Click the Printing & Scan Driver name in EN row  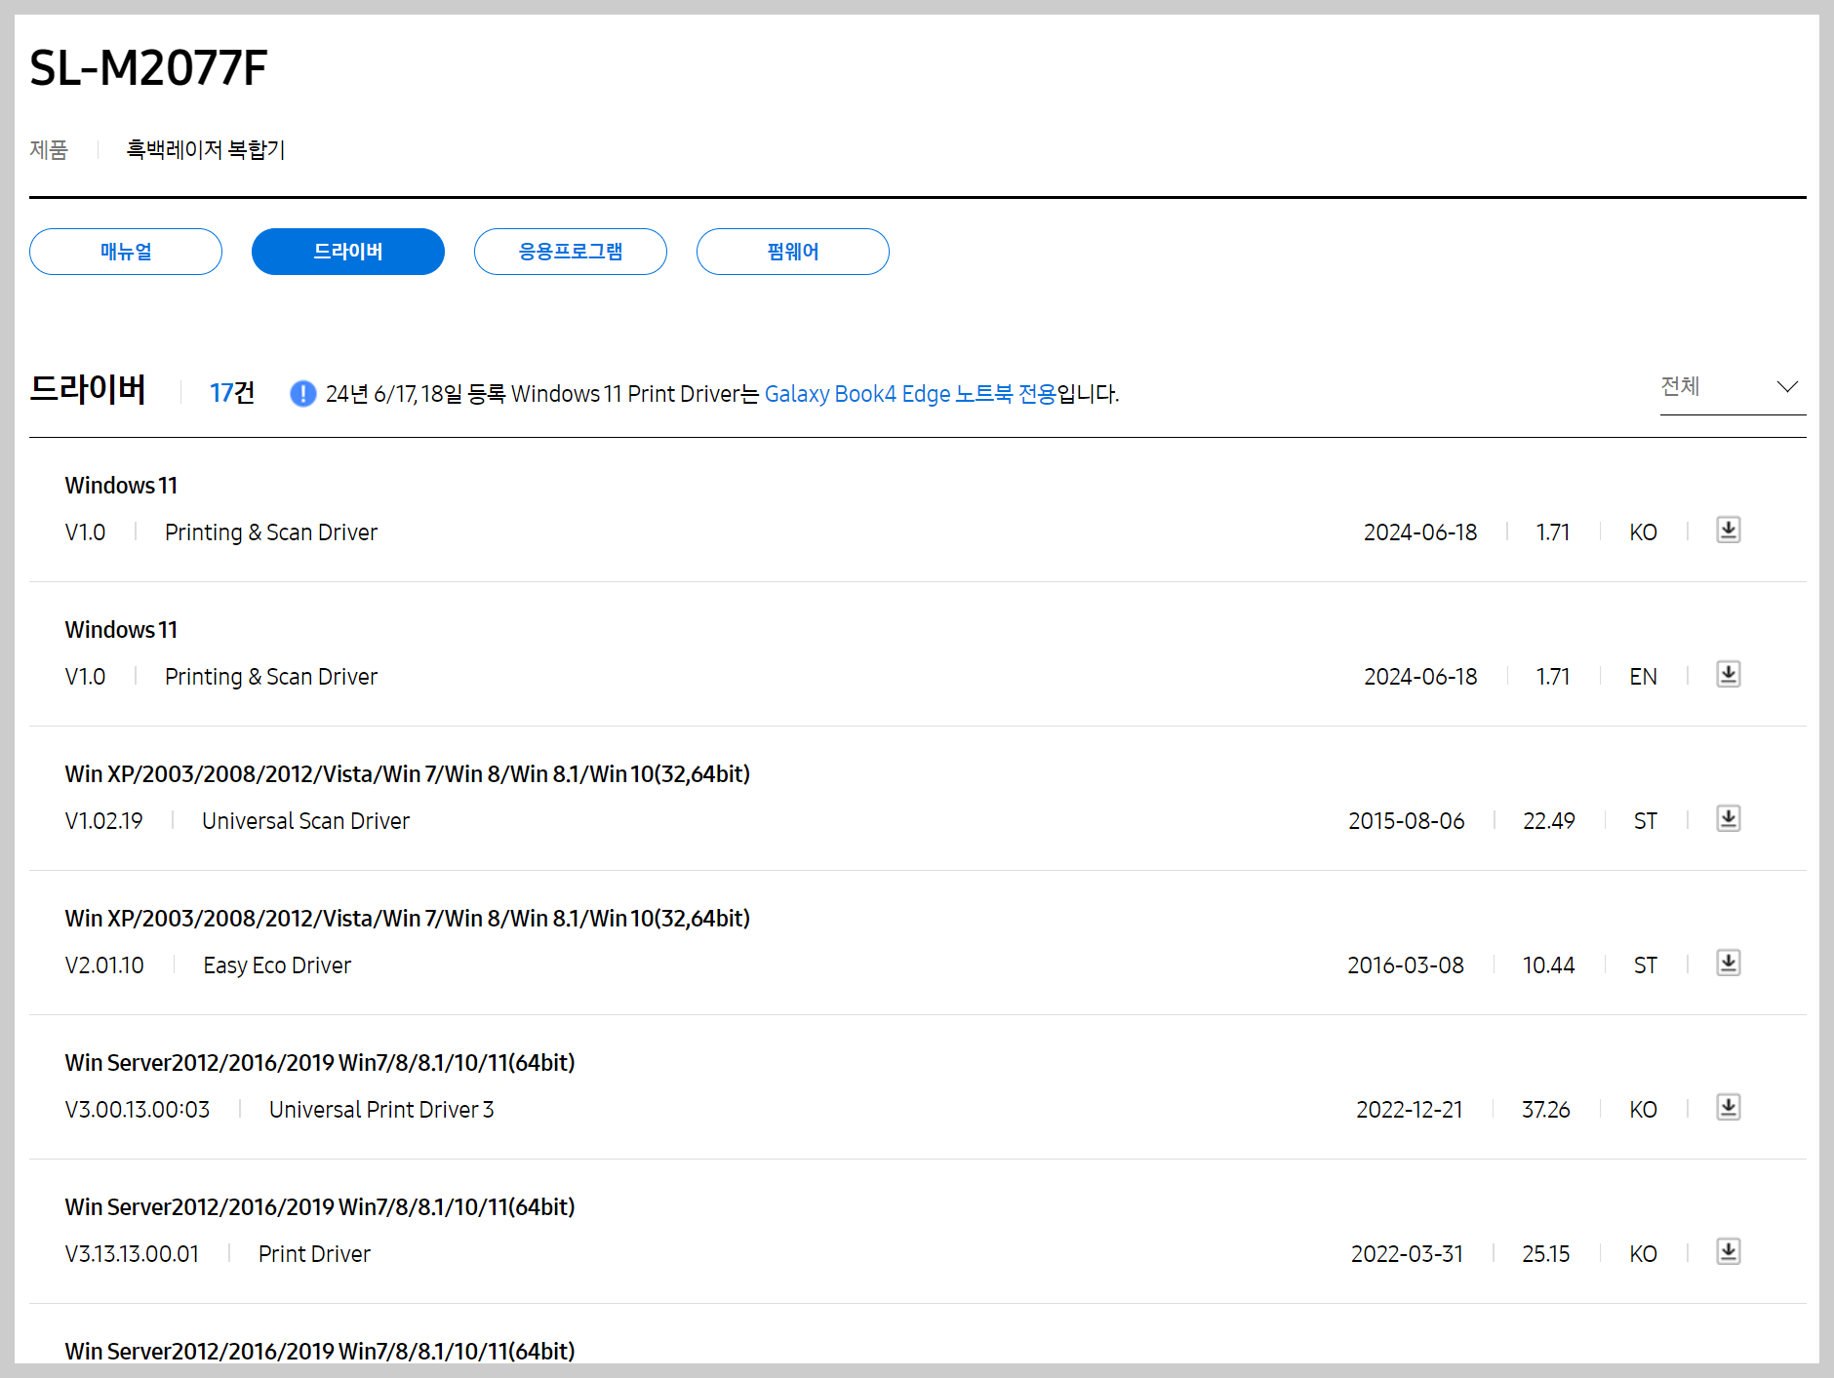click(x=271, y=677)
